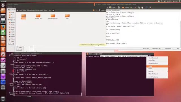
Task: Open Ubuntu One from the launcher
Action: click(3, 49)
